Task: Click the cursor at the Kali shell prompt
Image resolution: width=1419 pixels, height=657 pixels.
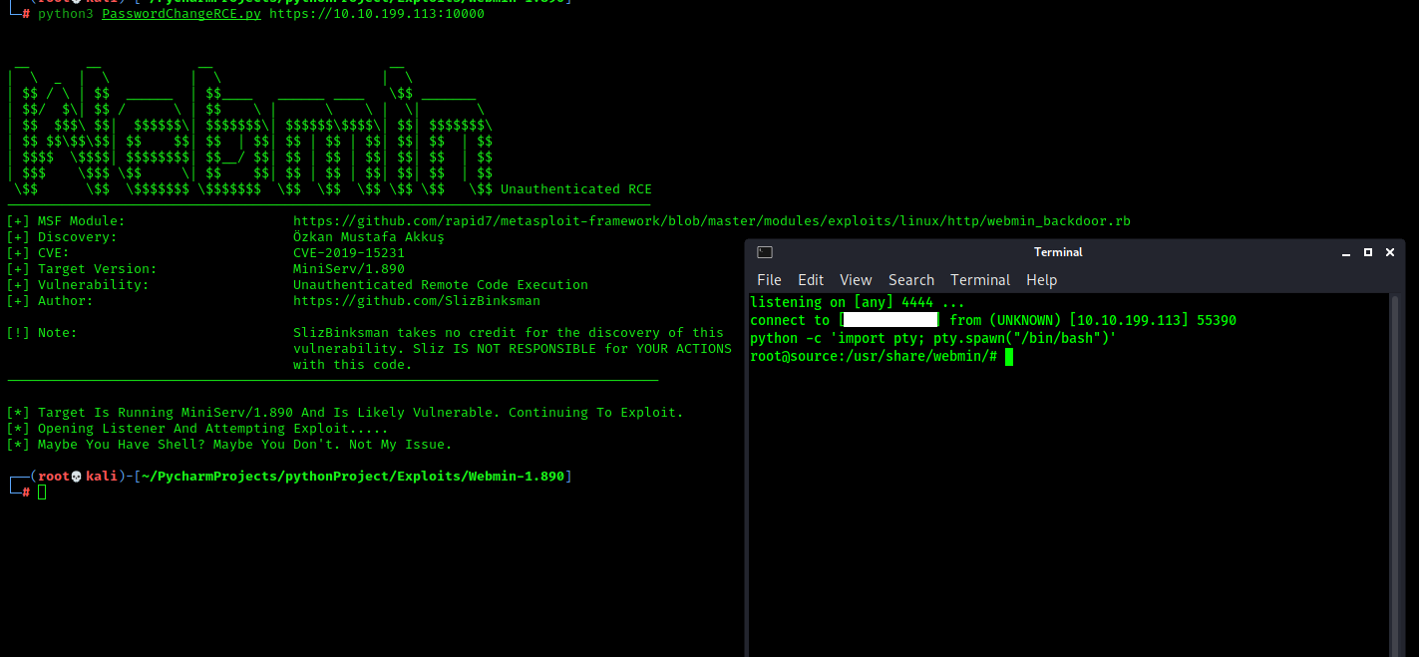Action: [42, 493]
